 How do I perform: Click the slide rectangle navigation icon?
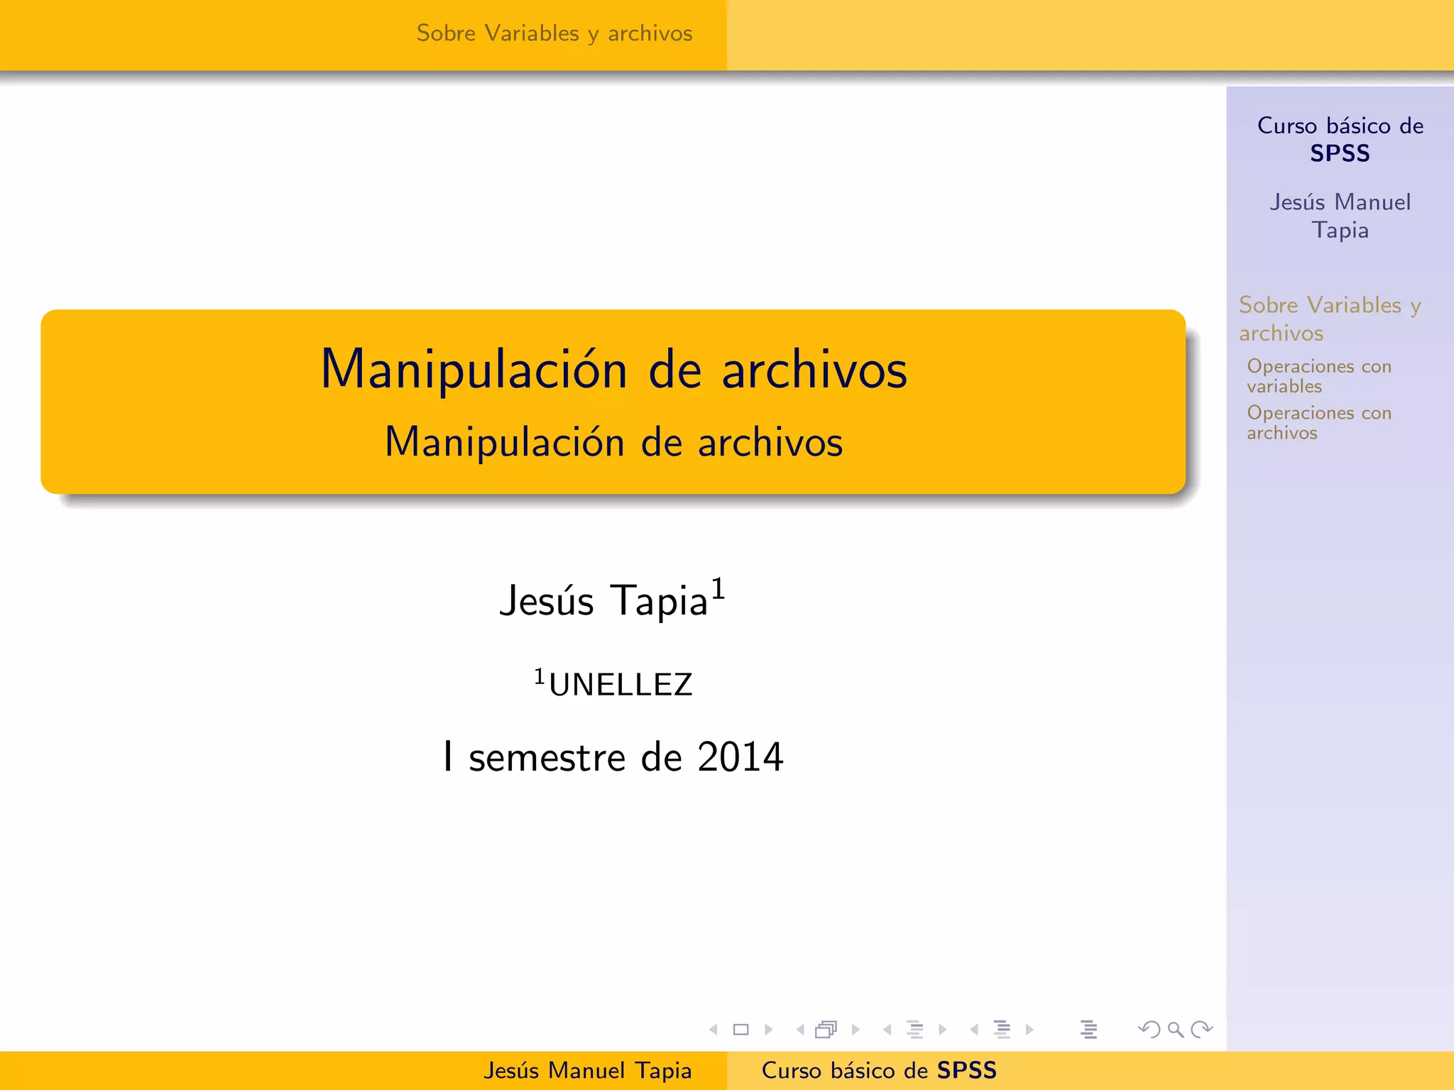tap(740, 1030)
